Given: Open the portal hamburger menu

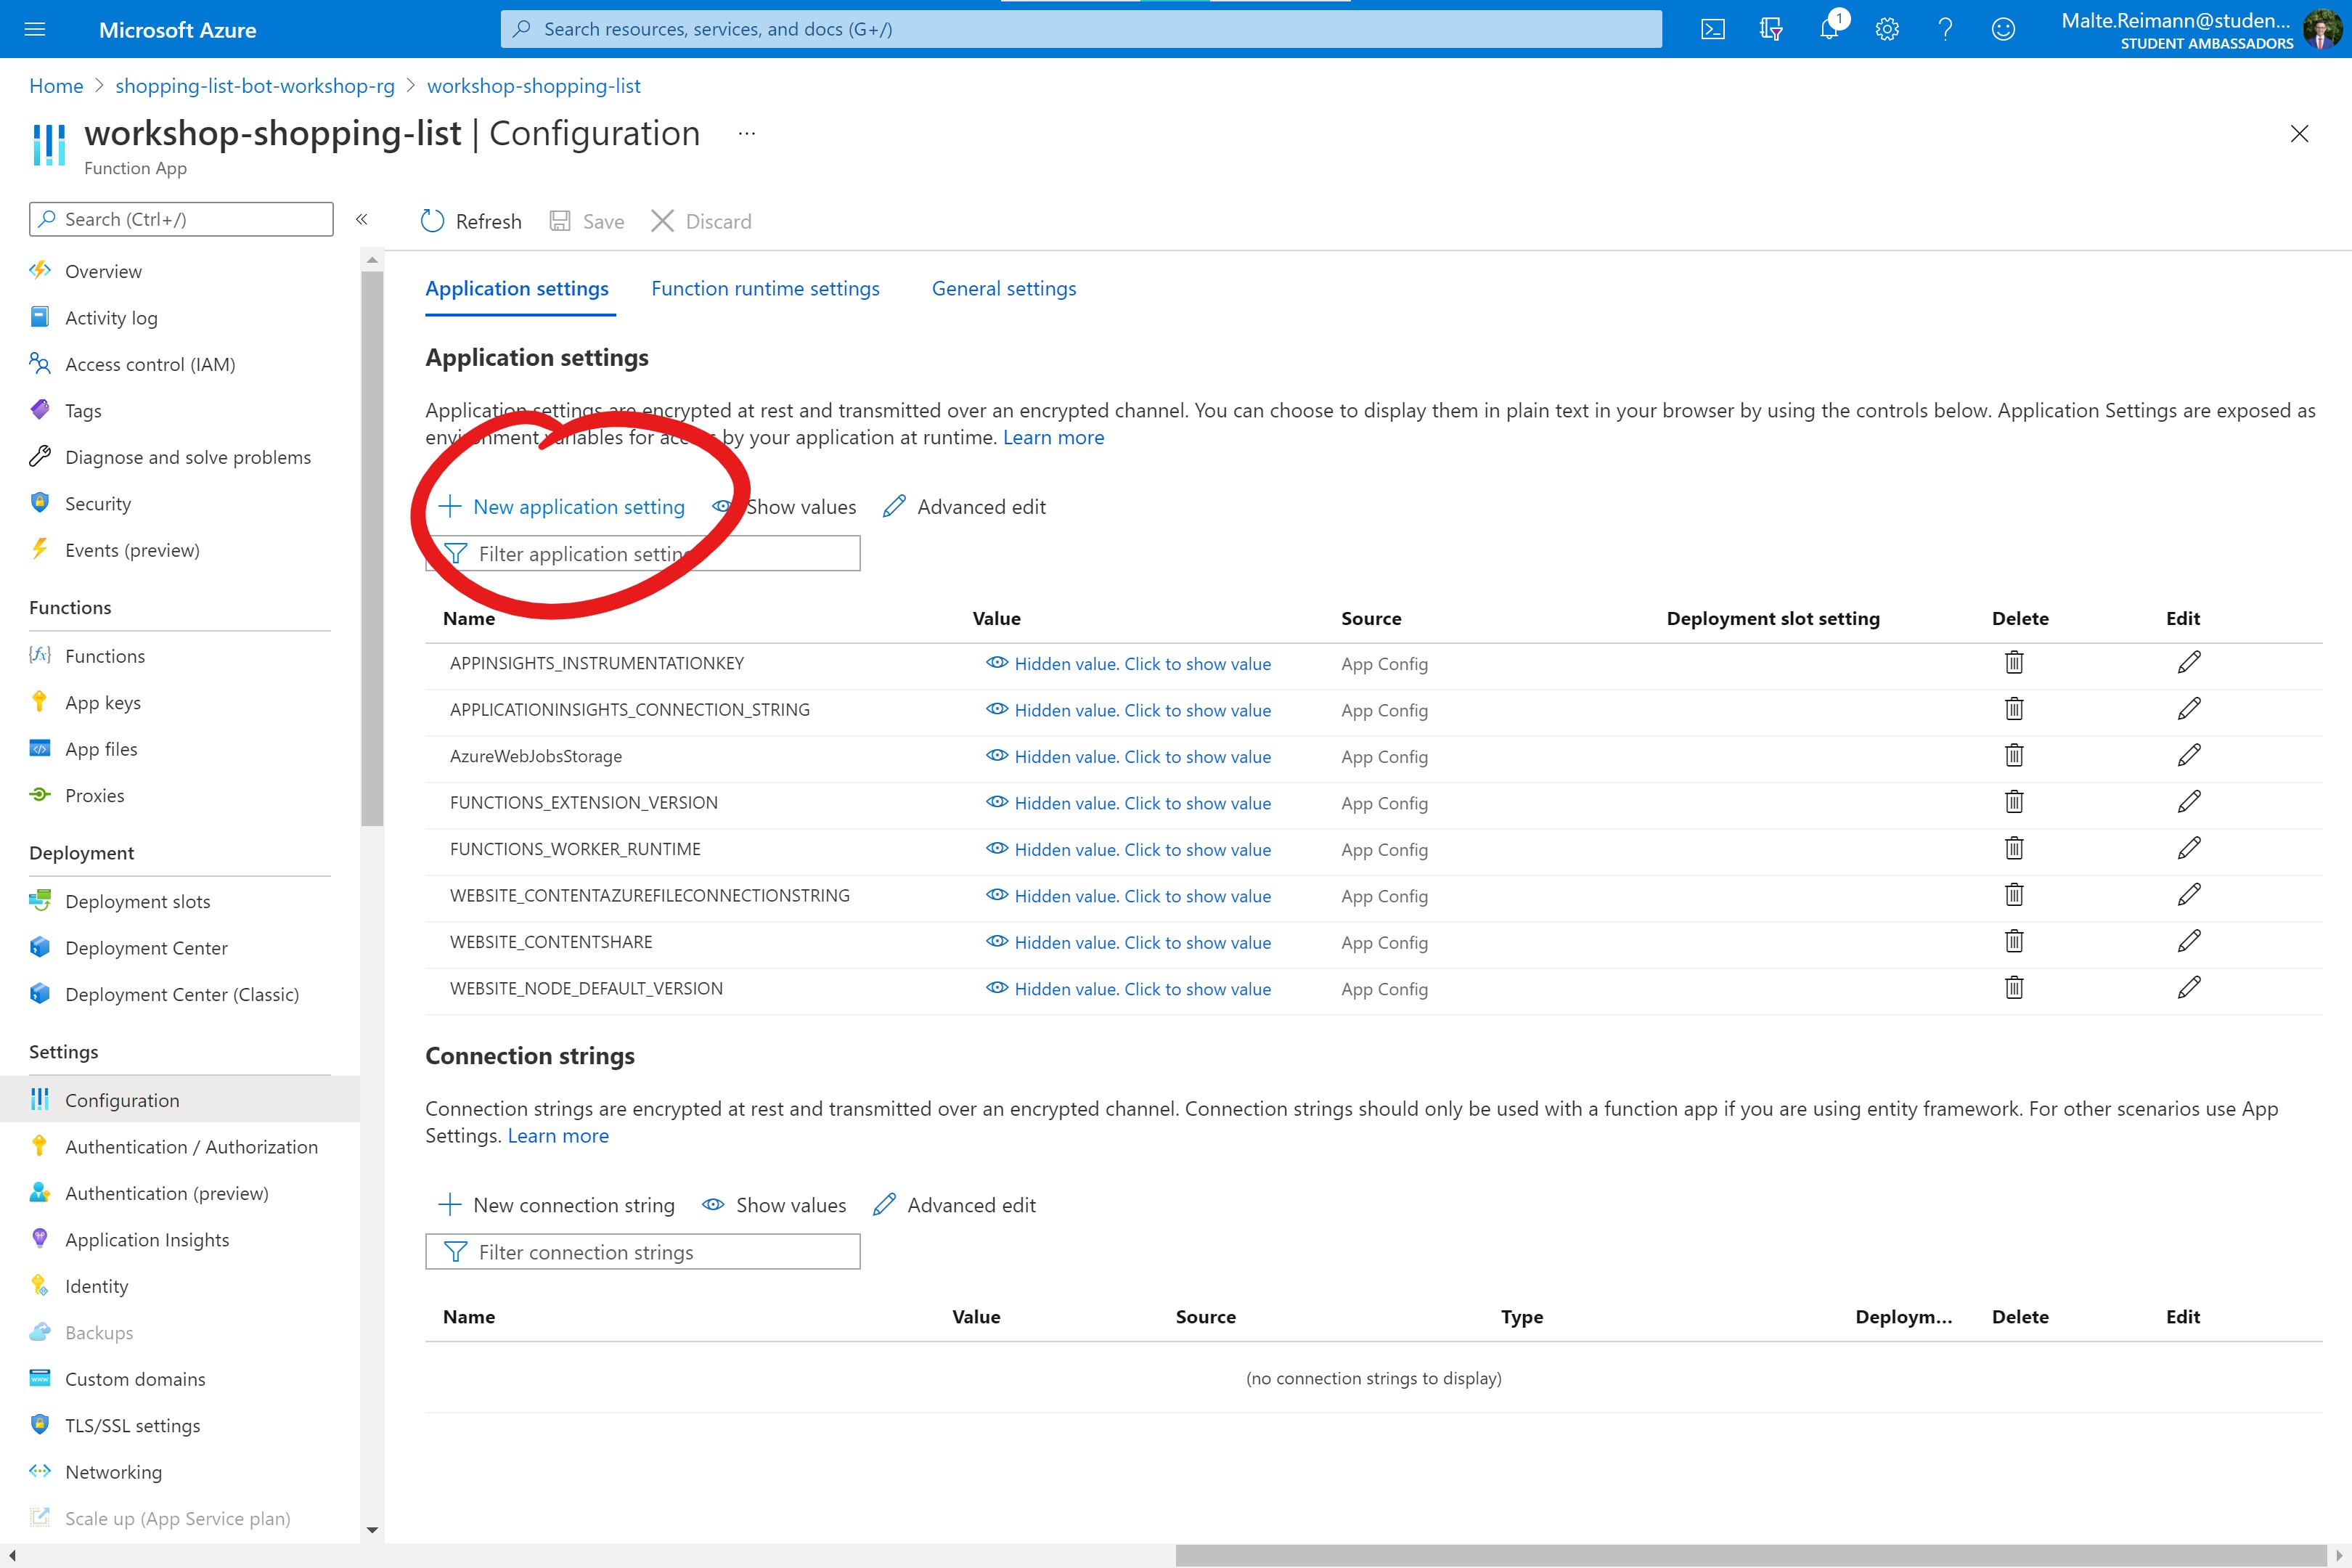Looking at the screenshot, I should click(35, 29).
